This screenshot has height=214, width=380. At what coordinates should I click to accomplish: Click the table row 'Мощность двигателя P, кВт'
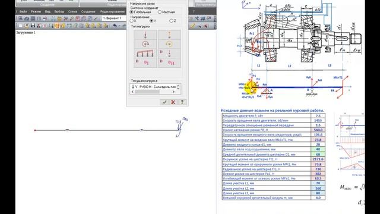point(273,116)
